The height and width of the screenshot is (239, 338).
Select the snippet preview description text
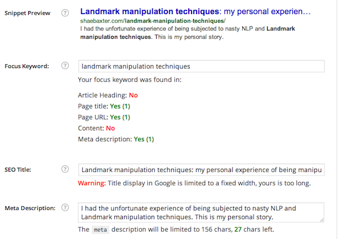(x=189, y=33)
